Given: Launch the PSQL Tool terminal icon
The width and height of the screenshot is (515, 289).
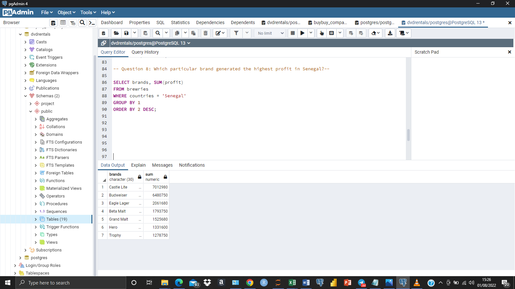Looking at the screenshot, I should (91, 22).
